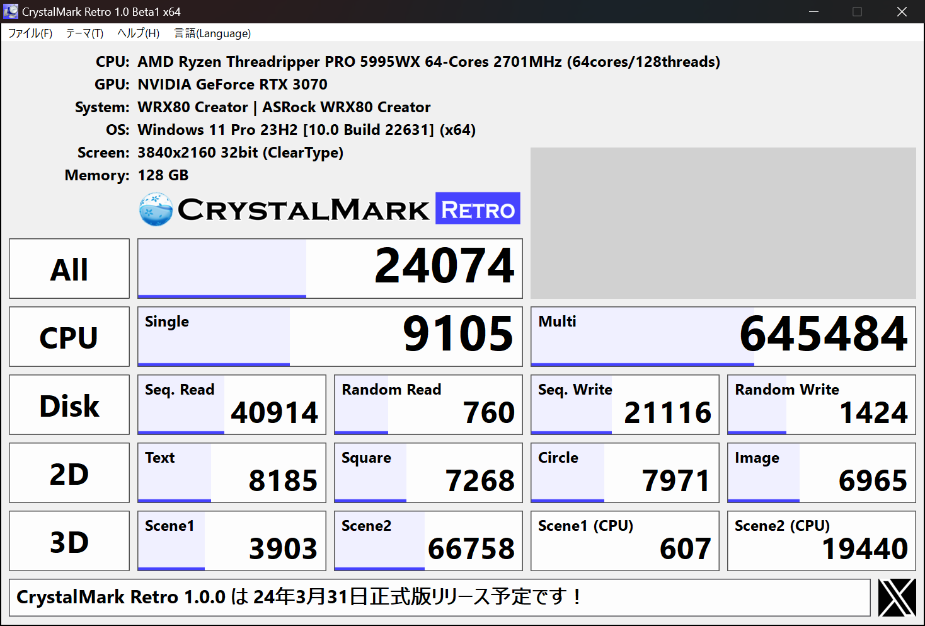Image resolution: width=925 pixels, height=626 pixels.
Task: Click the total score 24074 box
Action: (330, 269)
